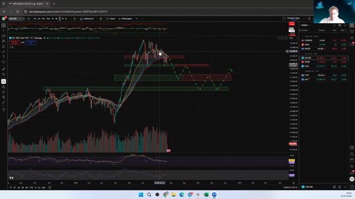Image resolution: width=355 pixels, height=199 pixels.
Task: Collapse the indicator legend arrow under buy/sell
Action: pyautogui.click(x=11, y=48)
